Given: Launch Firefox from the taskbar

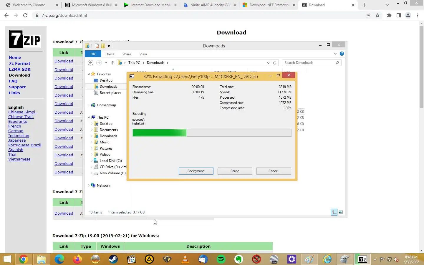Looking at the screenshot, I should [x=77, y=259].
